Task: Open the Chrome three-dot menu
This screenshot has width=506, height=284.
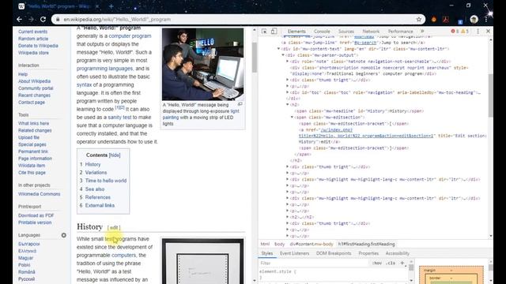Action: pos(486,19)
